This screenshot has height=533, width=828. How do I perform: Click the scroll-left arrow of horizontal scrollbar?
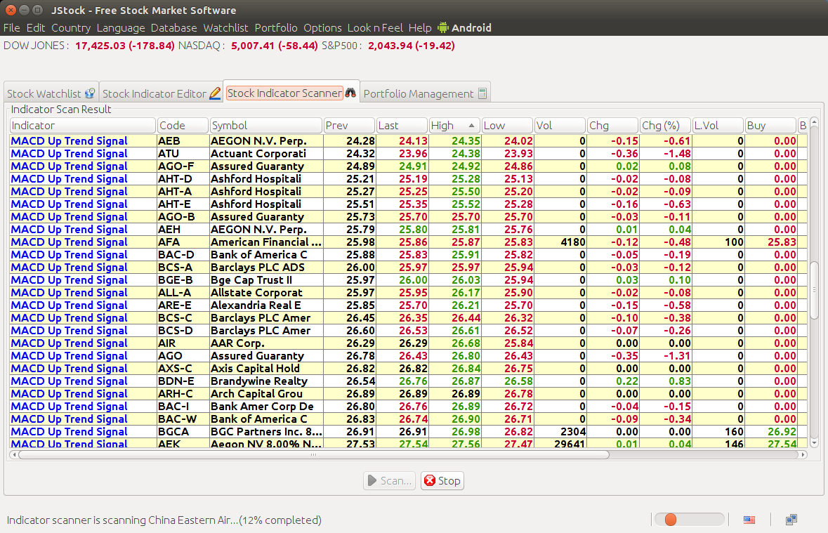14,454
